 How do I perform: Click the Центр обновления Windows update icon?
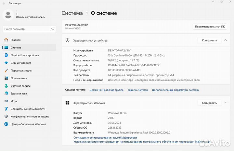coord(6,124)
